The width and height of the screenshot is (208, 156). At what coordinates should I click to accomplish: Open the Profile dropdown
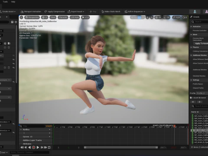click(202, 93)
